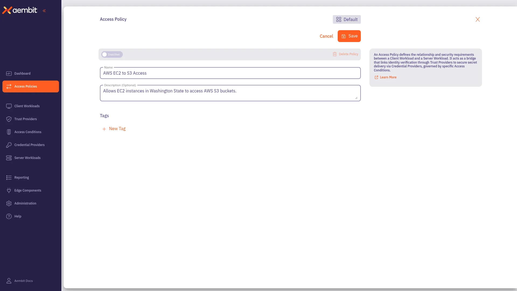Click the plus icon for New Tag
The image size is (517, 291).
tap(104, 129)
